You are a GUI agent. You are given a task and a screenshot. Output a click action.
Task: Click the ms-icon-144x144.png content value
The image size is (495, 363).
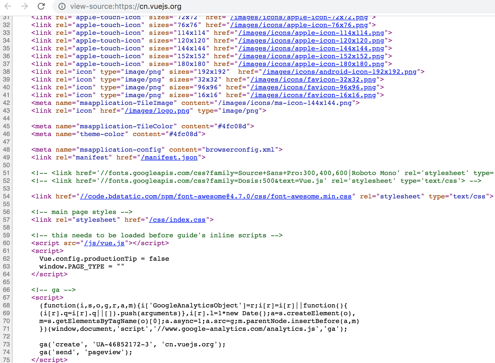285,103
